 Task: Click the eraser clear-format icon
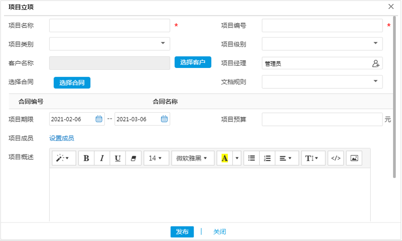[x=133, y=158]
